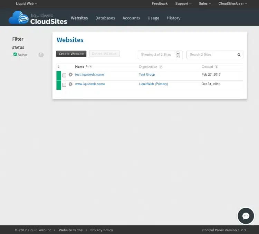259x234 pixels.
Task: Click the Active count badge
Action: 41,55
